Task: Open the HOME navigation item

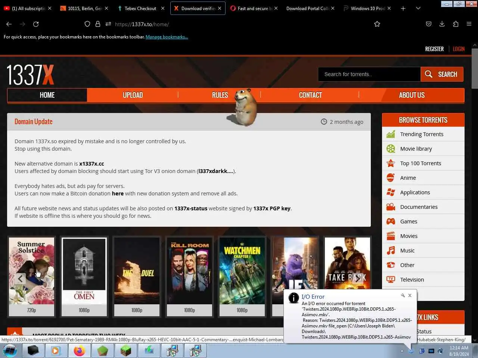Action: tap(47, 95)
